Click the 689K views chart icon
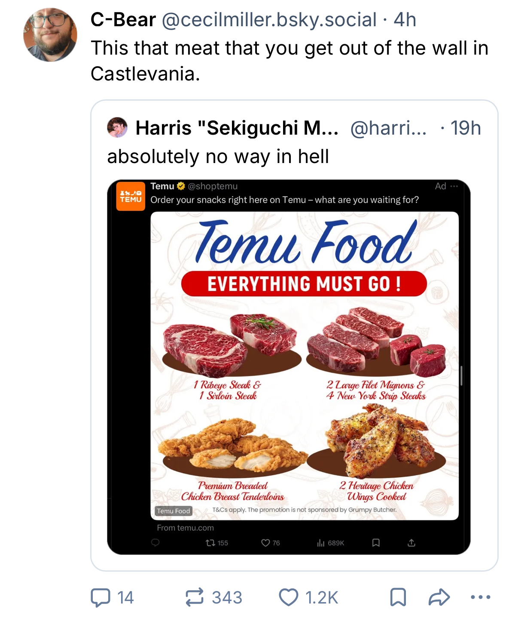 click(320, 543)
